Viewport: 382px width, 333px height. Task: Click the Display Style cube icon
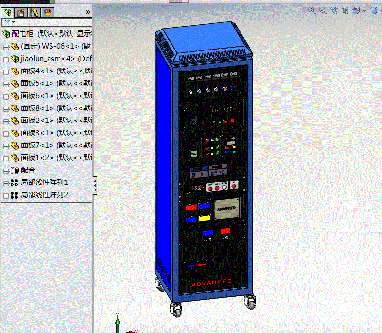coord(373,10)
